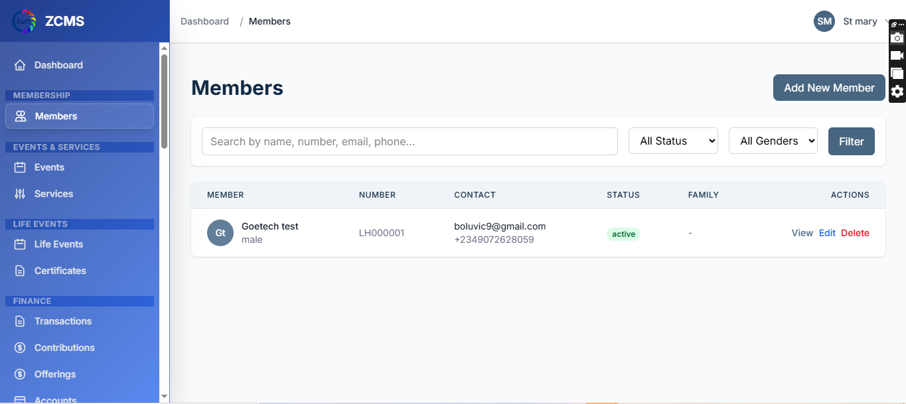
Task: Focus the member search input field
Action: click(410, 141)
